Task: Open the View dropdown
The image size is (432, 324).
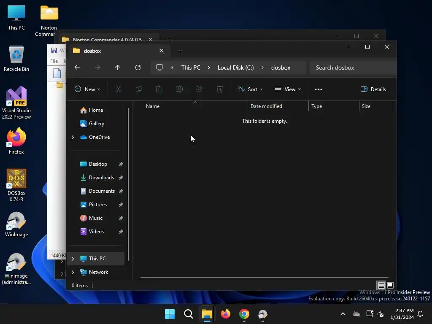Action: [x=288, y=89]
